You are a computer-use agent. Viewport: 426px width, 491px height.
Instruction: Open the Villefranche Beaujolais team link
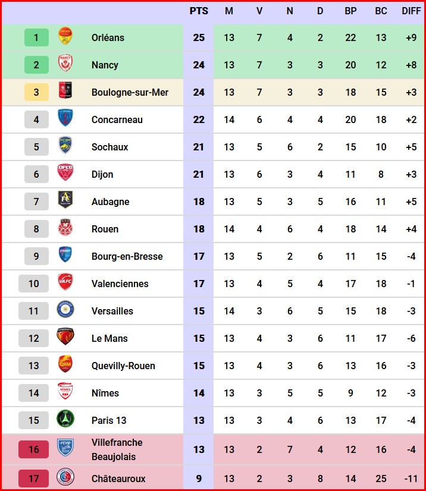point(117,449)
